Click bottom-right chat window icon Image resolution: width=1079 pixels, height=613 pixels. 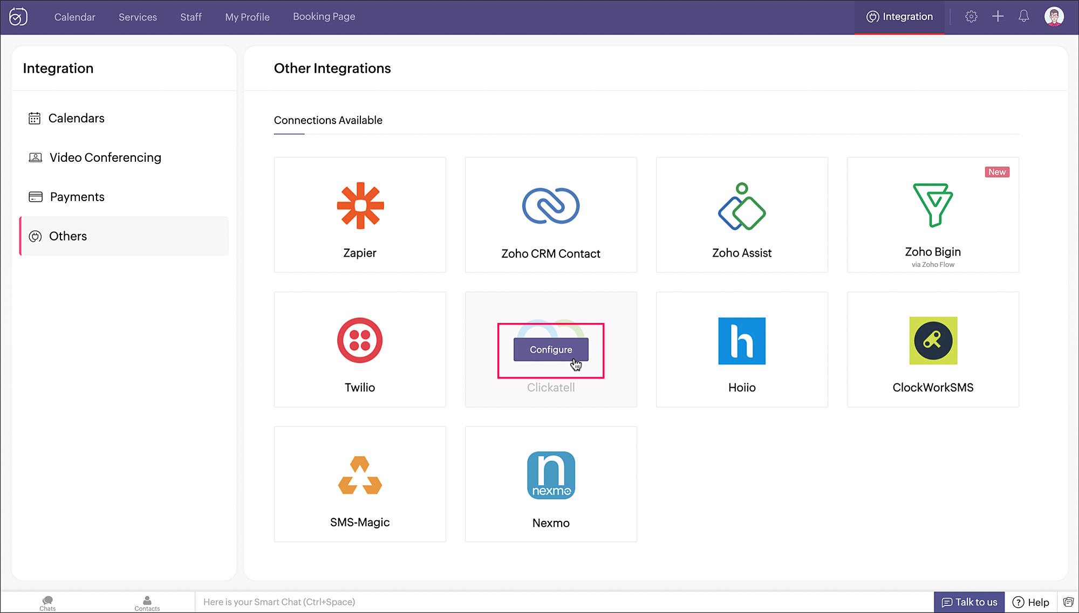pyautogui.click(x=1068, y=602)
